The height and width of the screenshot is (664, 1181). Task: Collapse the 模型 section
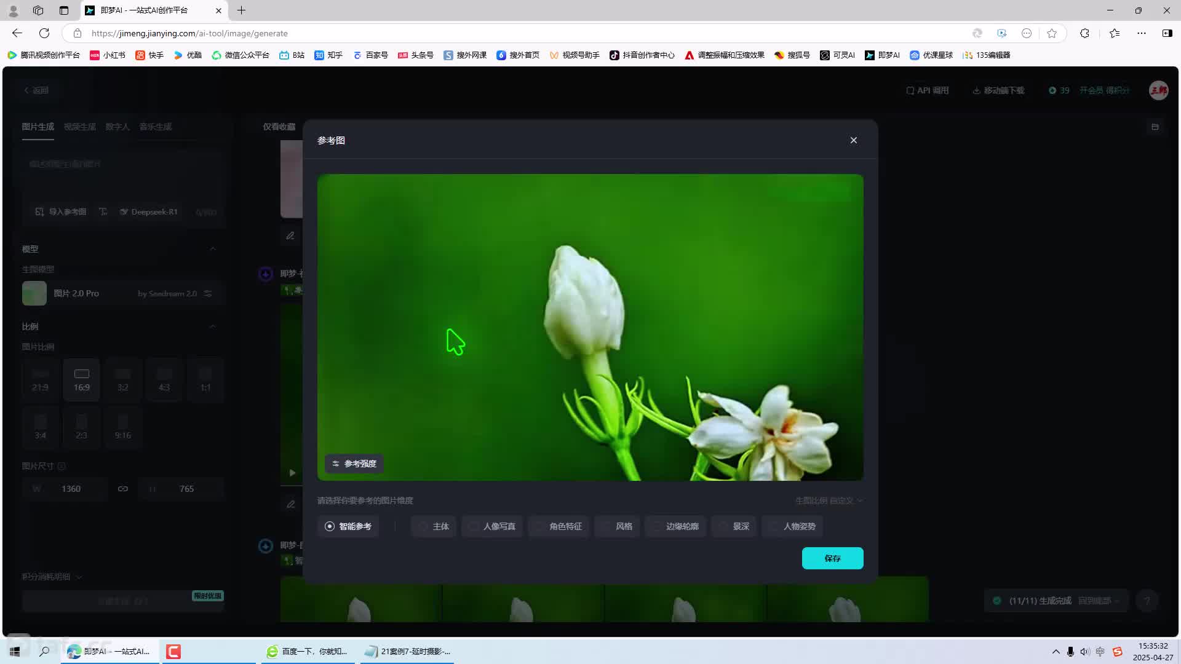(x=213, y=249)
